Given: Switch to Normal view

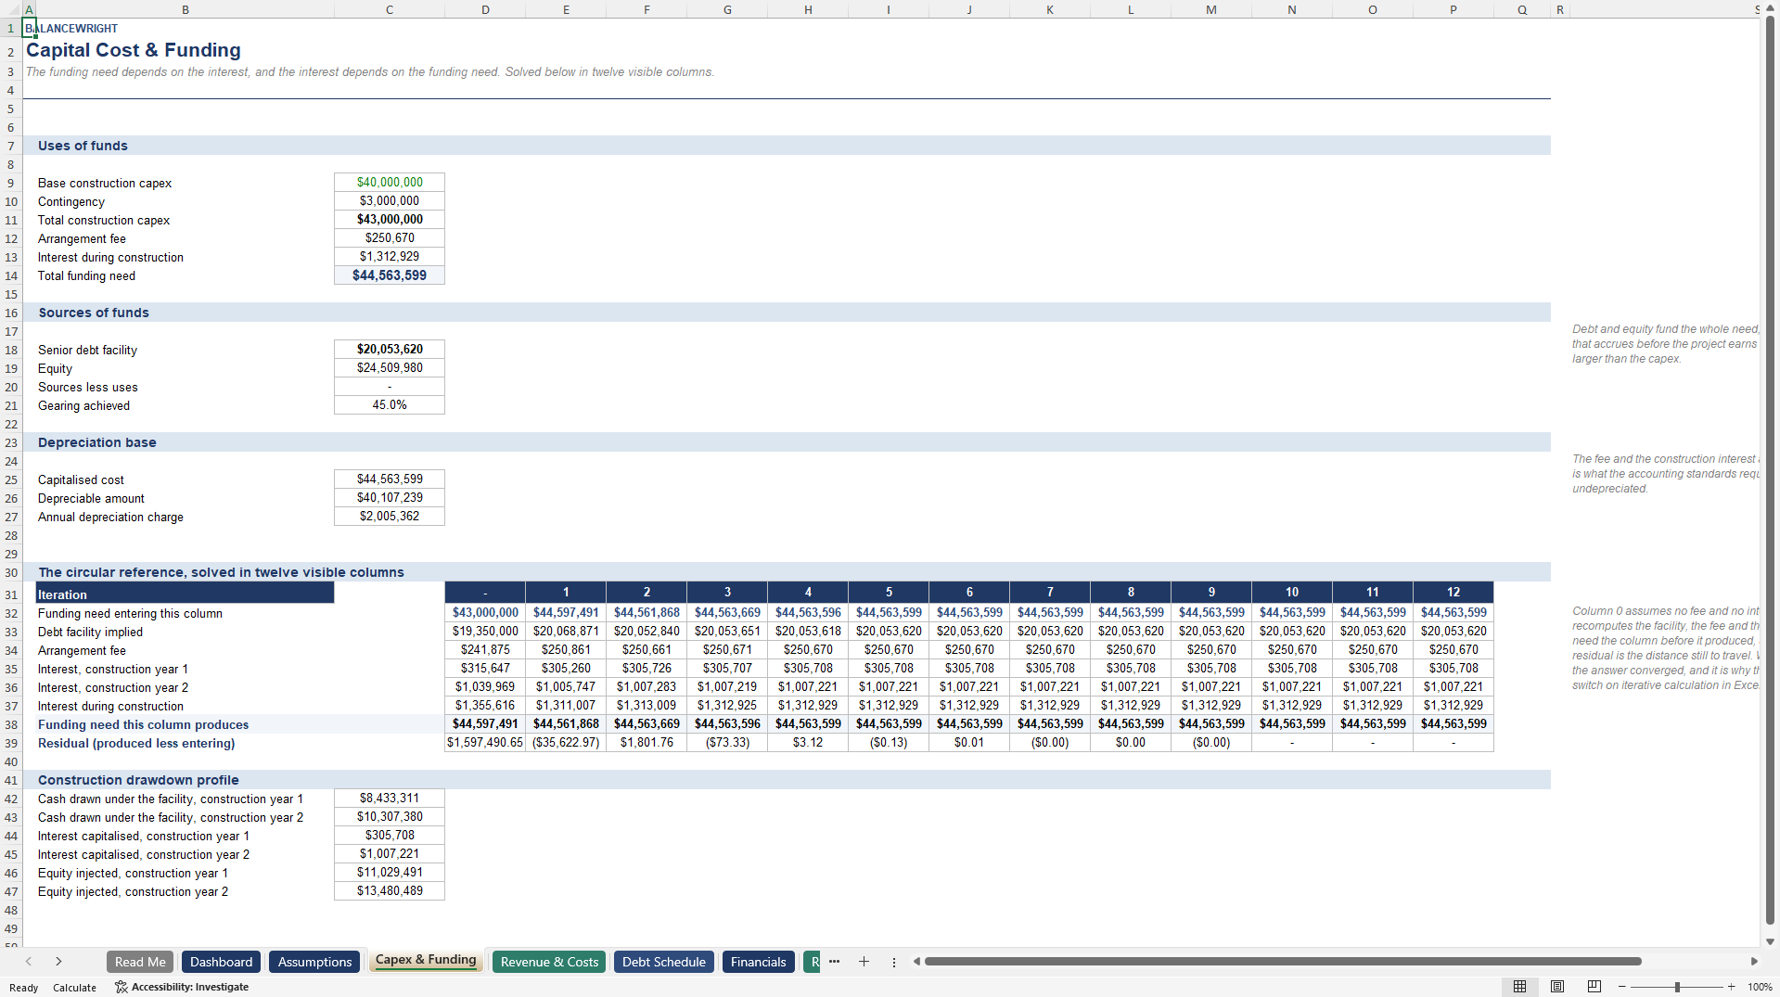Looking at the screenshot, I should (1519, 987).
